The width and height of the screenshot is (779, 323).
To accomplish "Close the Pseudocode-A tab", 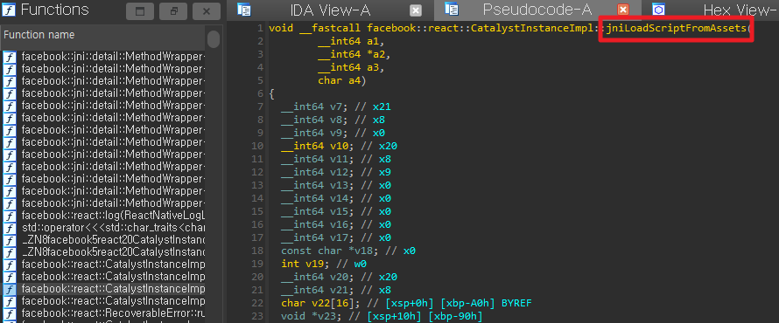I will pyautogui.click(x=622, y=10).
